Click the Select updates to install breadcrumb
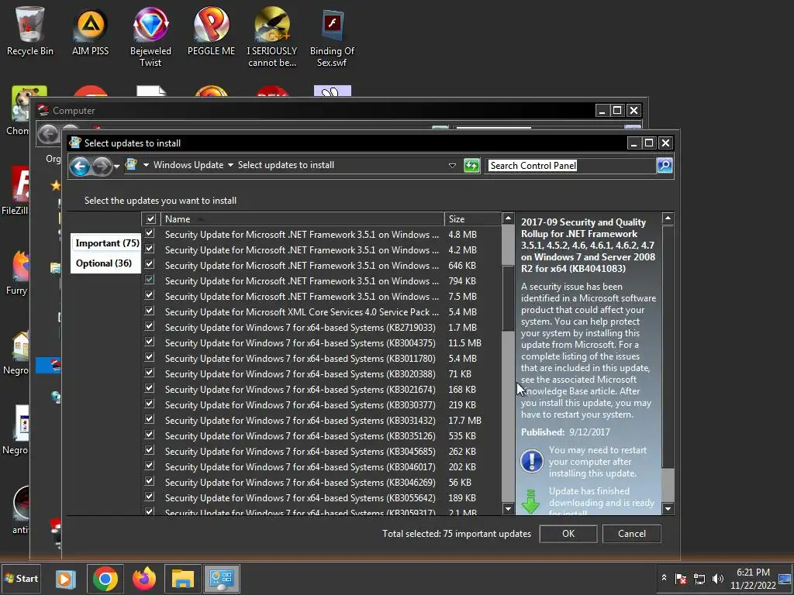This screenshot has width=794, height=595. [x=286, y=165]
